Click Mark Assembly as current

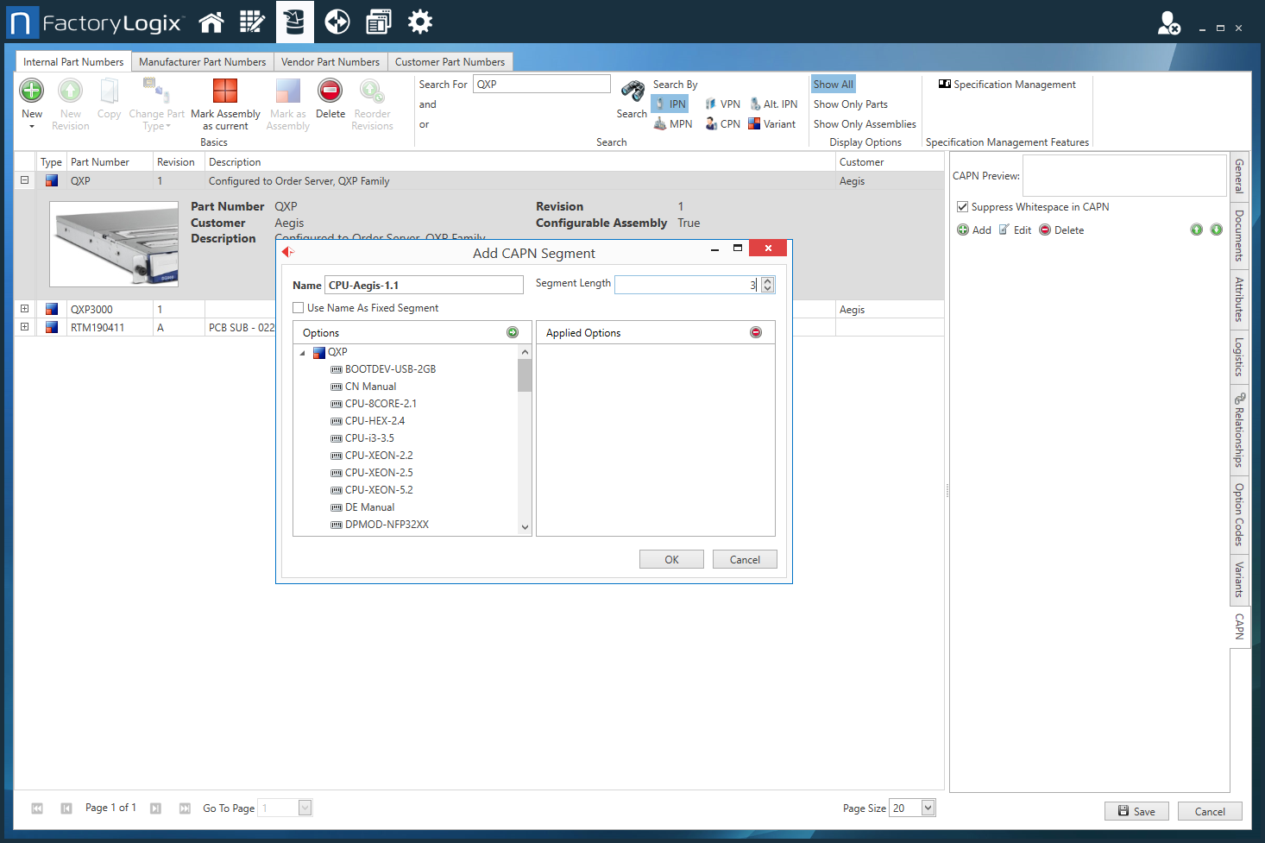[x=225, y=102]
